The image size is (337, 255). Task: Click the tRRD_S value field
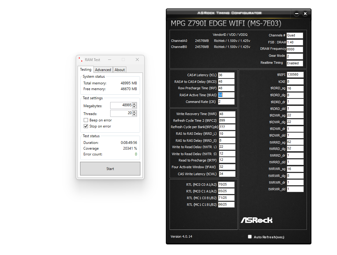coord(227,141)
